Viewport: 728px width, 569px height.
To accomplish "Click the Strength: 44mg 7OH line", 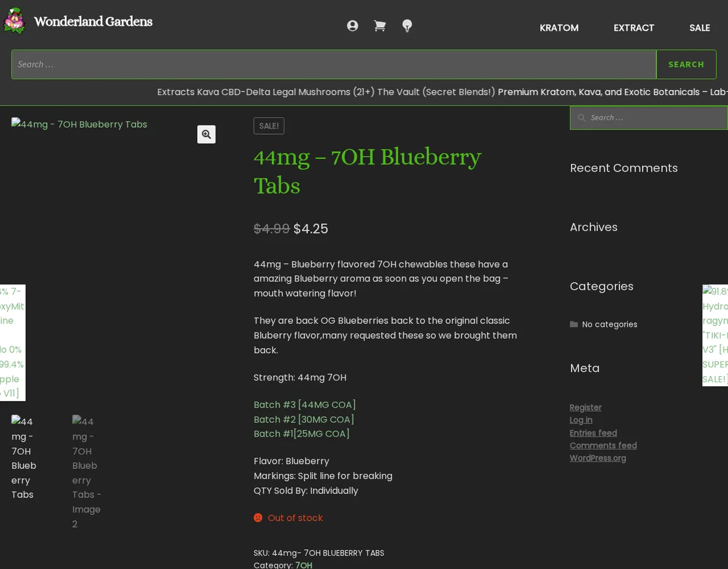I will click(x=300, y=377).
